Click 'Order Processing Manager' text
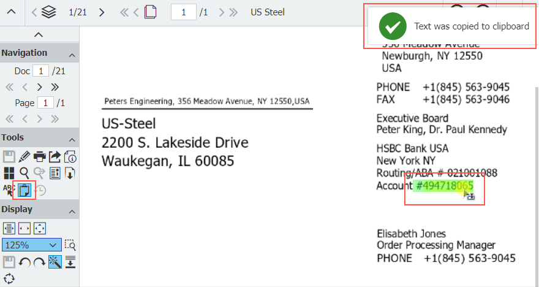Viewport: 539px width, 287px height. coord(436,245)
